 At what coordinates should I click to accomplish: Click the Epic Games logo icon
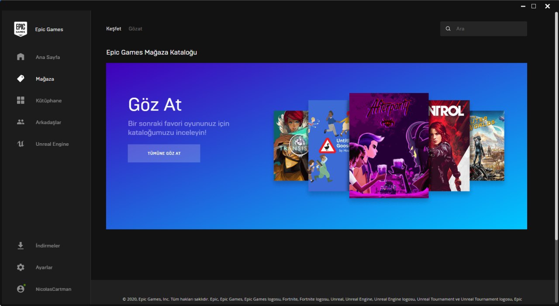pos(21,29)
